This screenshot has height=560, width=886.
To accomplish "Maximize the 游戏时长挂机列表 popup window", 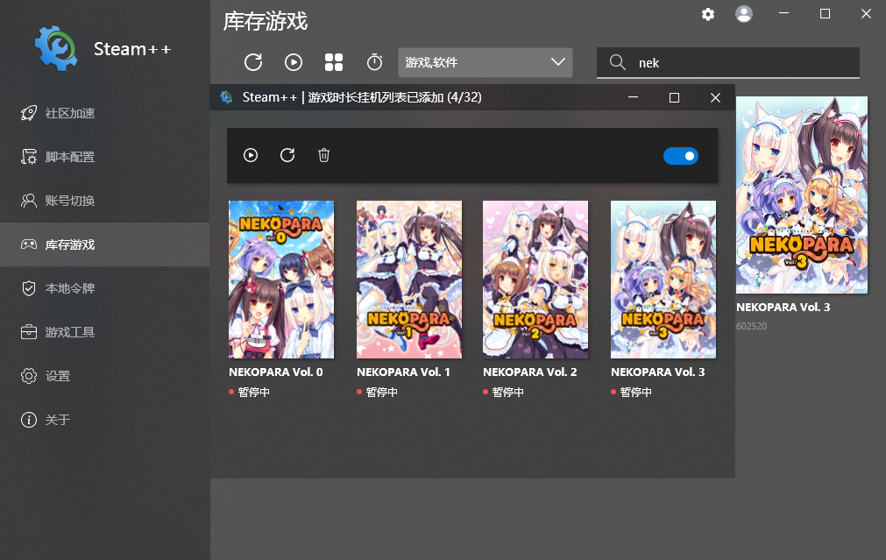I will point(674,98).
